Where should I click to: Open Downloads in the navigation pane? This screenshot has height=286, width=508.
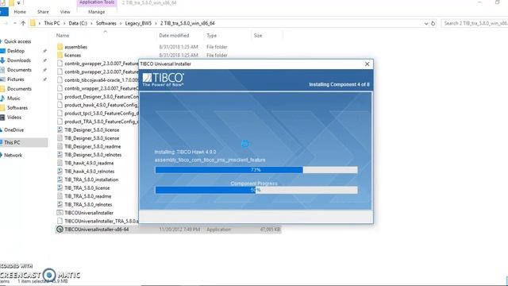click(x=19, y=60)
